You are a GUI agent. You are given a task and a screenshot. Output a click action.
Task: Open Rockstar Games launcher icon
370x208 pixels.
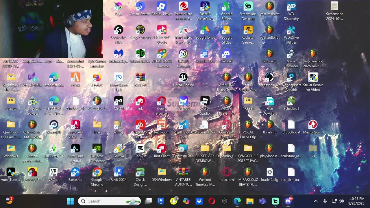248,35
